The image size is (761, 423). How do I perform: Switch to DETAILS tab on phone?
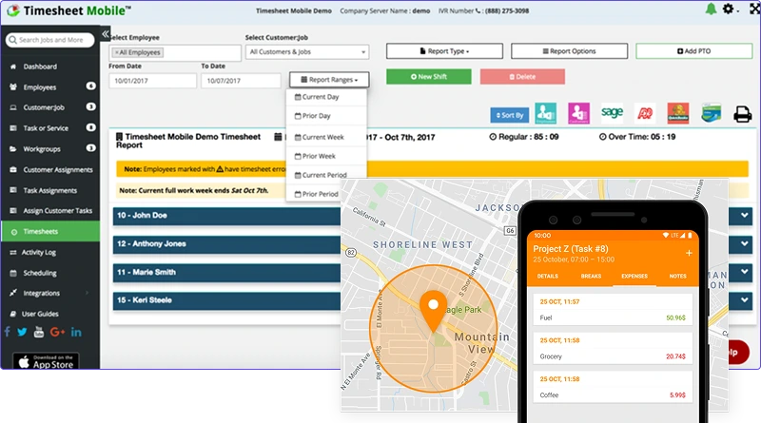click(x=548, y=276)
